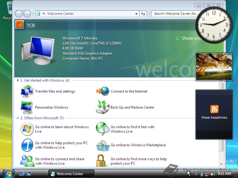Click the 12th Gen Intel Core processor text
The height and width of the screenshot is (178, 238).
(92, 43)
